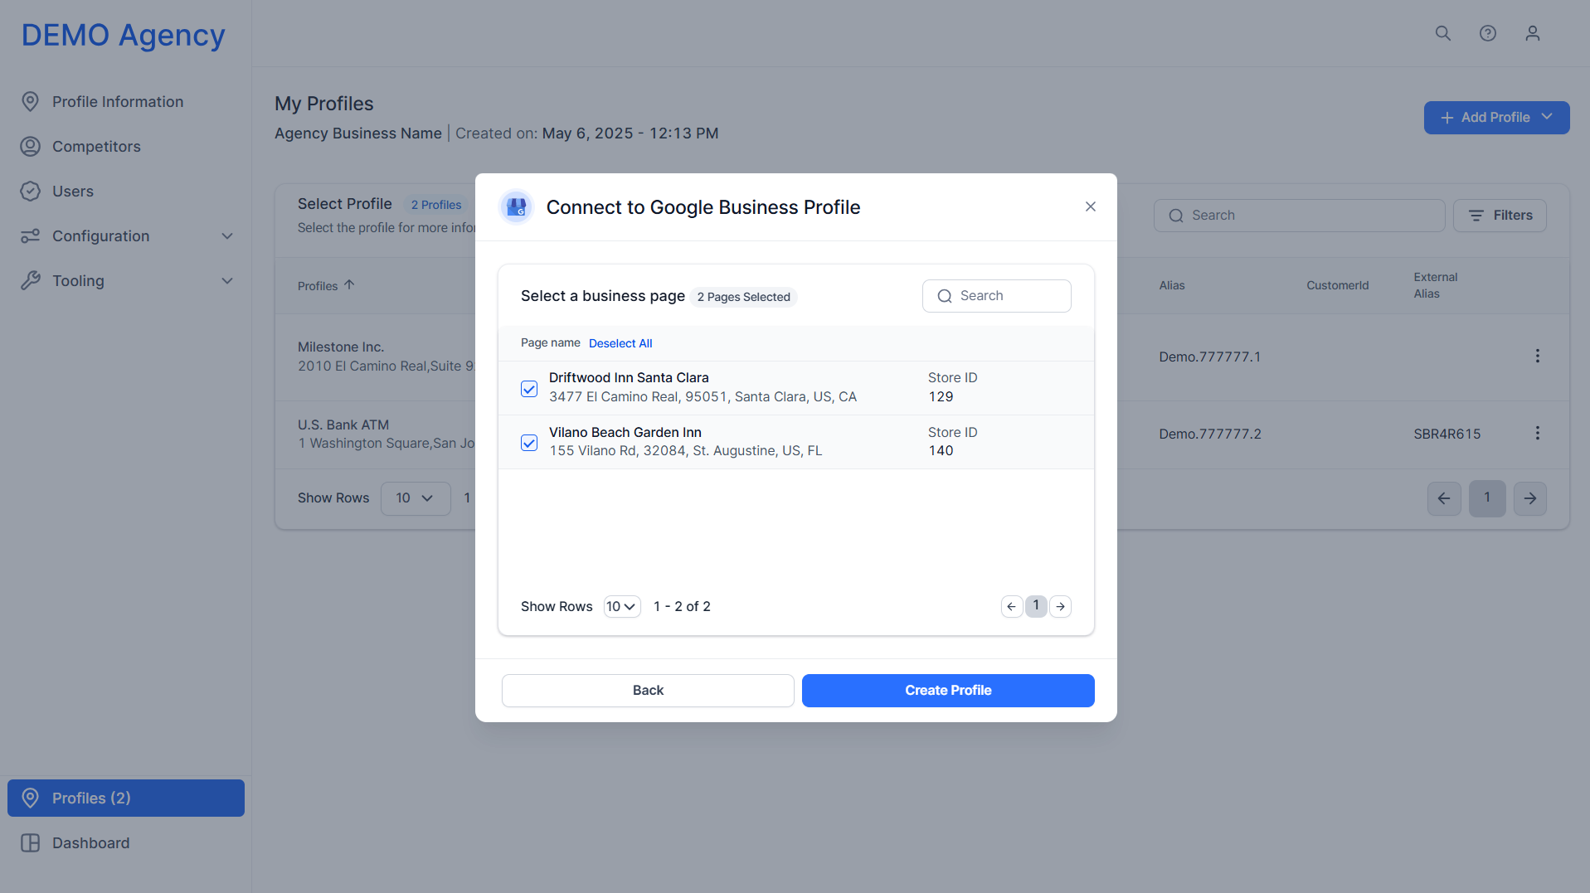Open options menu for Demo.777777.1 row
This screenshot has width=1590, height=893.
click(x=1538, y=356)
